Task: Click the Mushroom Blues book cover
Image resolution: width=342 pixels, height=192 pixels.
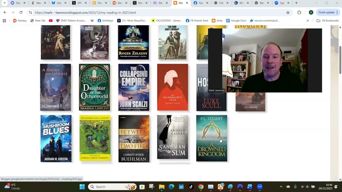Action: 56,138
